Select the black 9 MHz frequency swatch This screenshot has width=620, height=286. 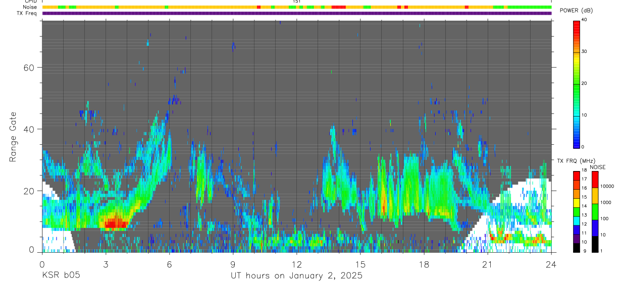tap(577, 248)
